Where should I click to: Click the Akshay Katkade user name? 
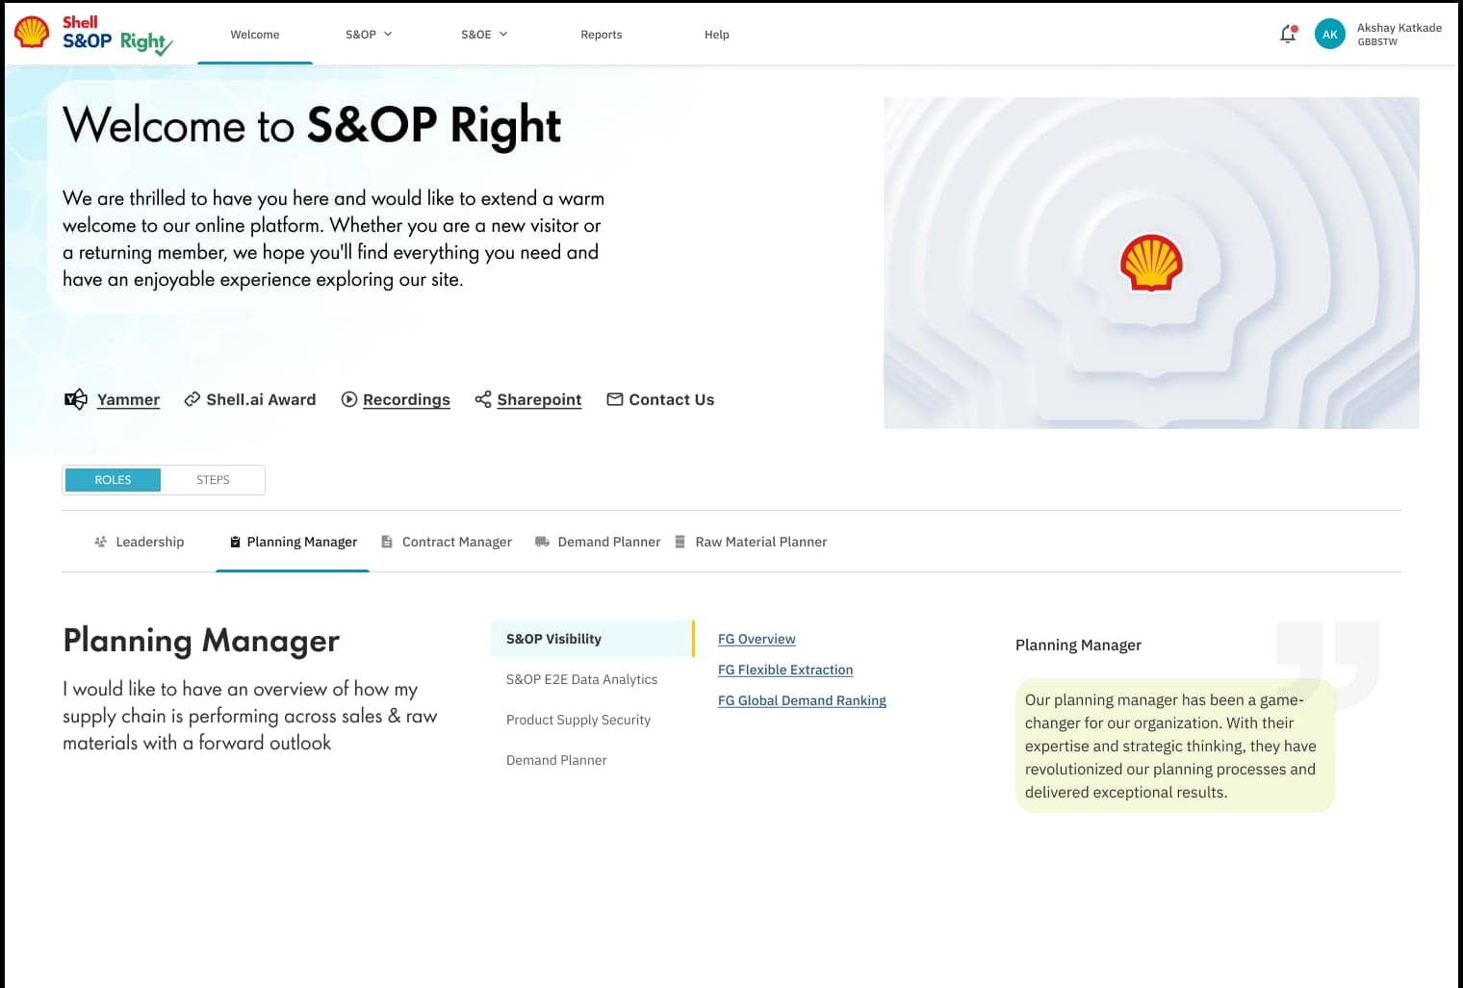pos(1399,28)
